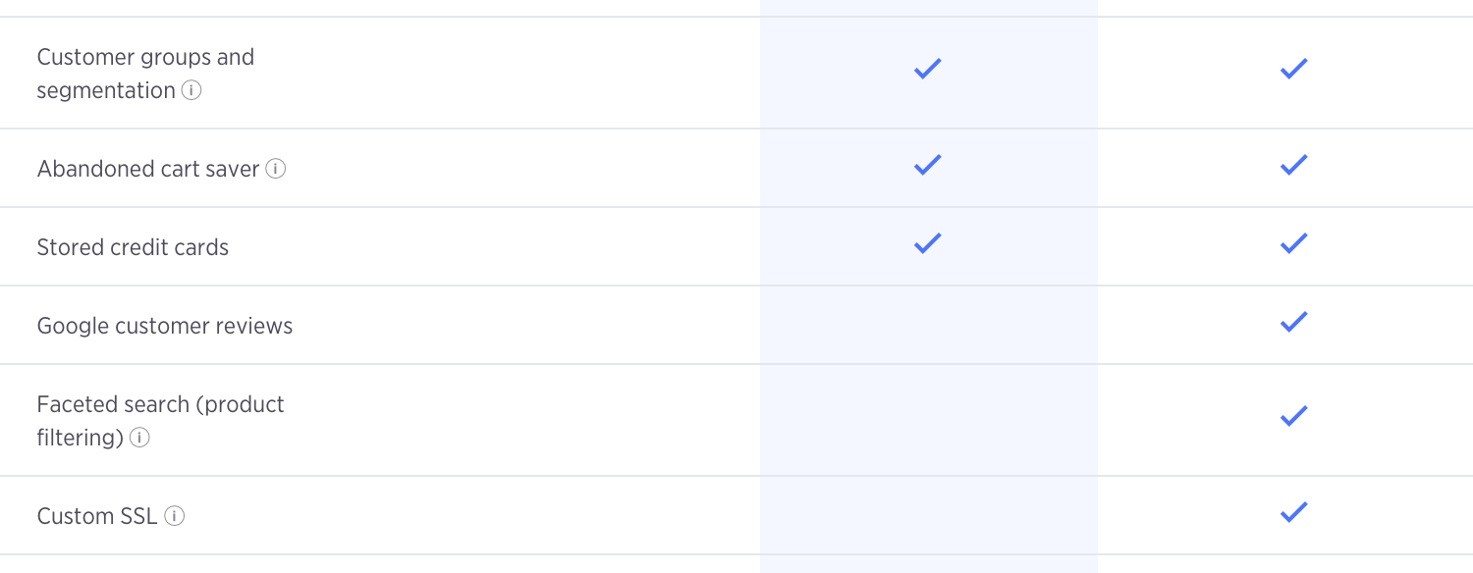This screenshot has height=573, width=1473.
Task: Click the Abandoned cart saver feature text
Action: click(148, 169)
